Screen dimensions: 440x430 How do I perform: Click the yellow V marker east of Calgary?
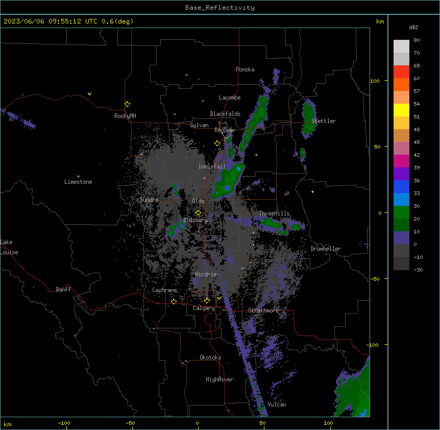(219, 298)
